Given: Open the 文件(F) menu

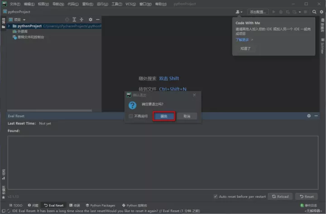Looking at the screenshot, I should tap(15, 4).
